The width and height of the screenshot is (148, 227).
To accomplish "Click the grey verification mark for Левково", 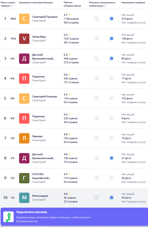I will (111, 138).
